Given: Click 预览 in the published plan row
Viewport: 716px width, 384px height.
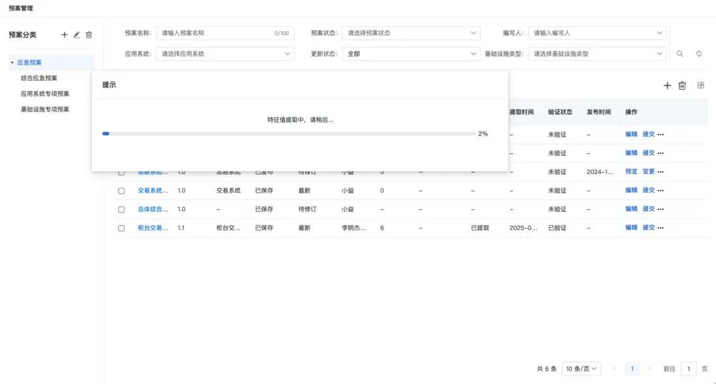Looking at the screenshot, I should 631,171.
